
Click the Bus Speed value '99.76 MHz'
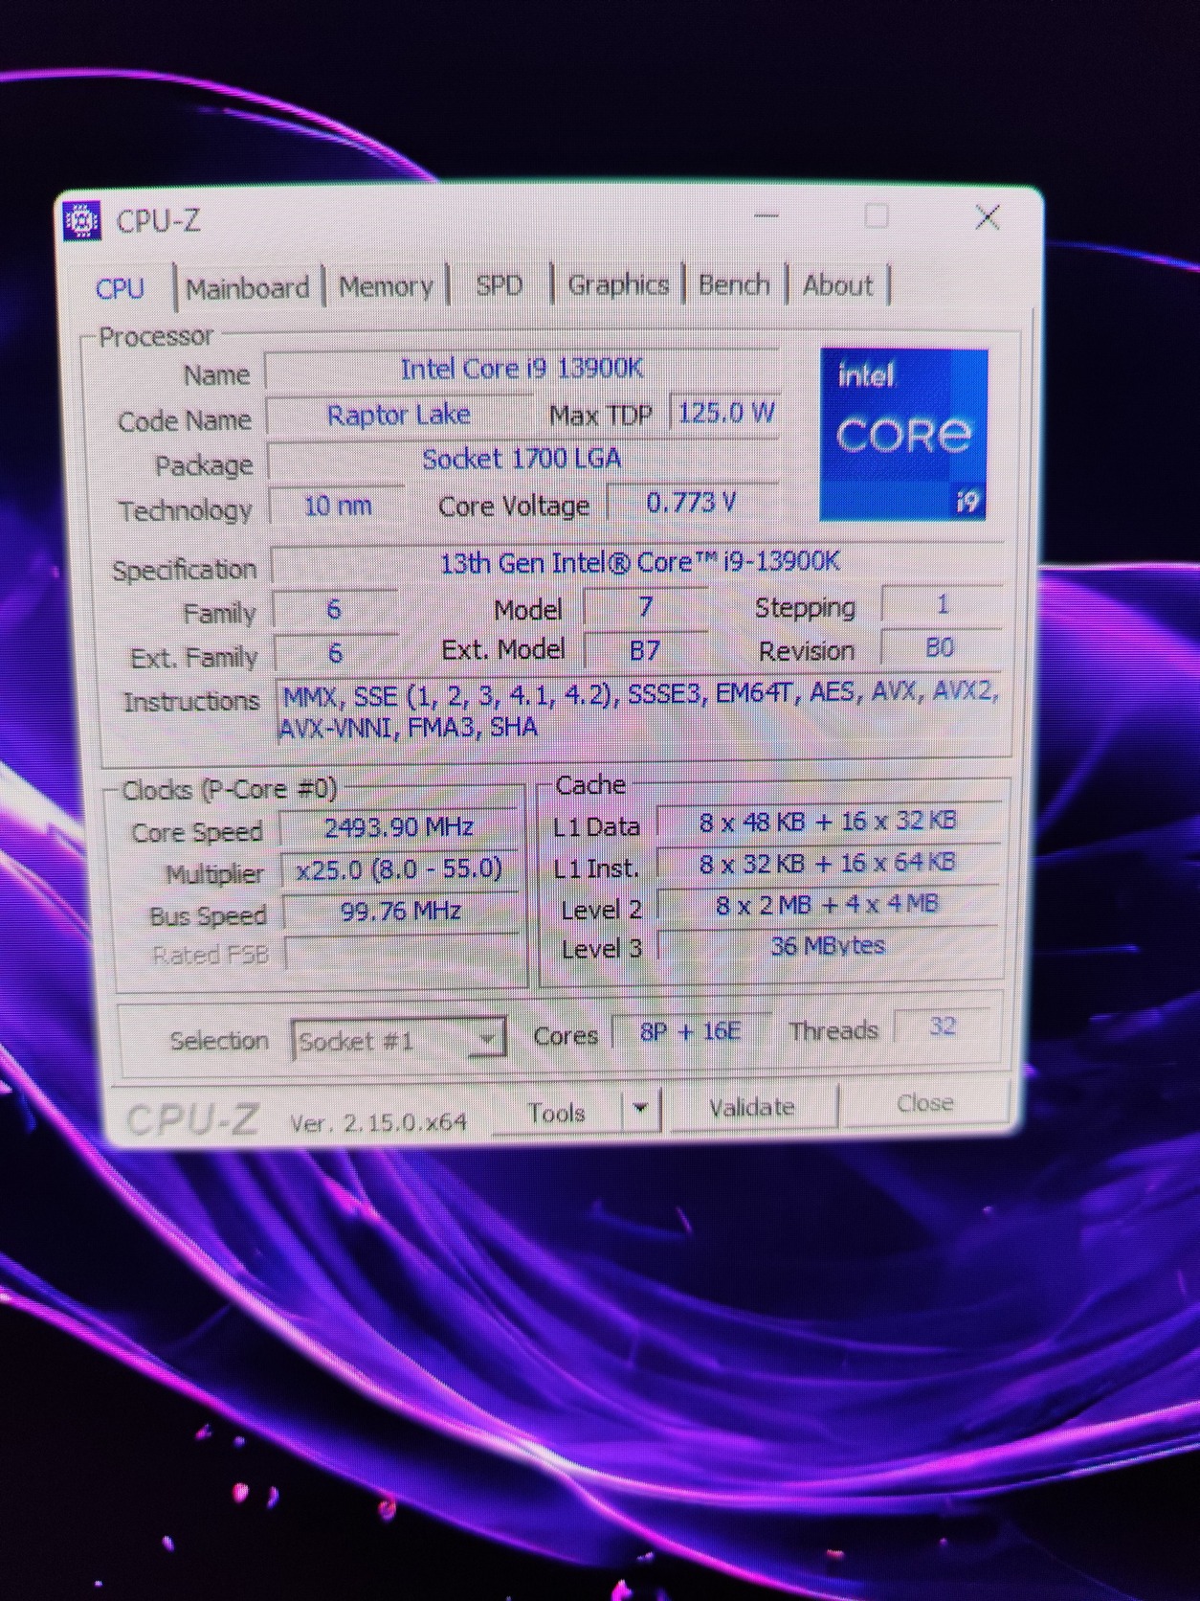[401, 911]
